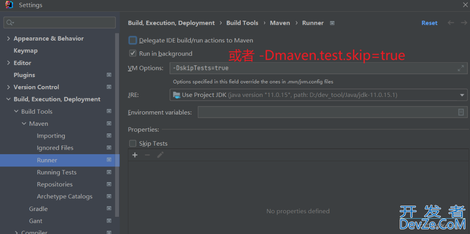Click Build Tools breadcrumb
The width and height of the screenshot is (470, 234).
coord(242,23)
